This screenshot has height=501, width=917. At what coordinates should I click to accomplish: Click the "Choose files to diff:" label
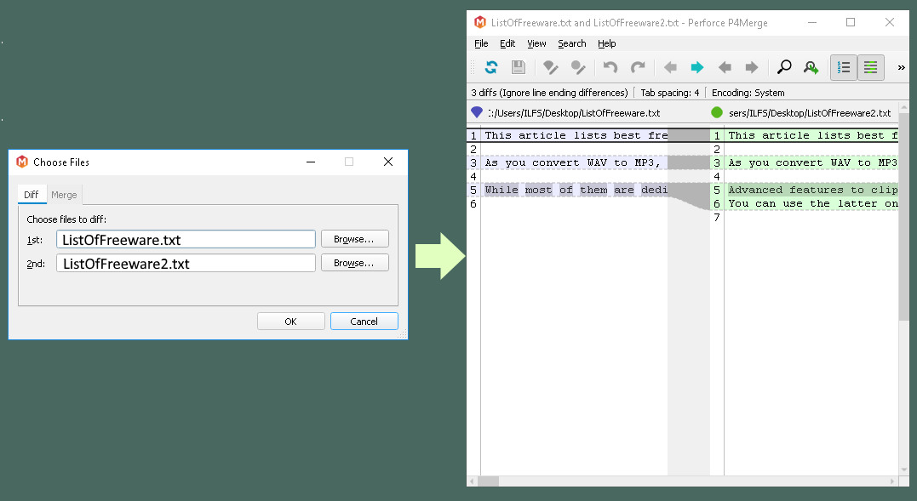coord(66,219)
